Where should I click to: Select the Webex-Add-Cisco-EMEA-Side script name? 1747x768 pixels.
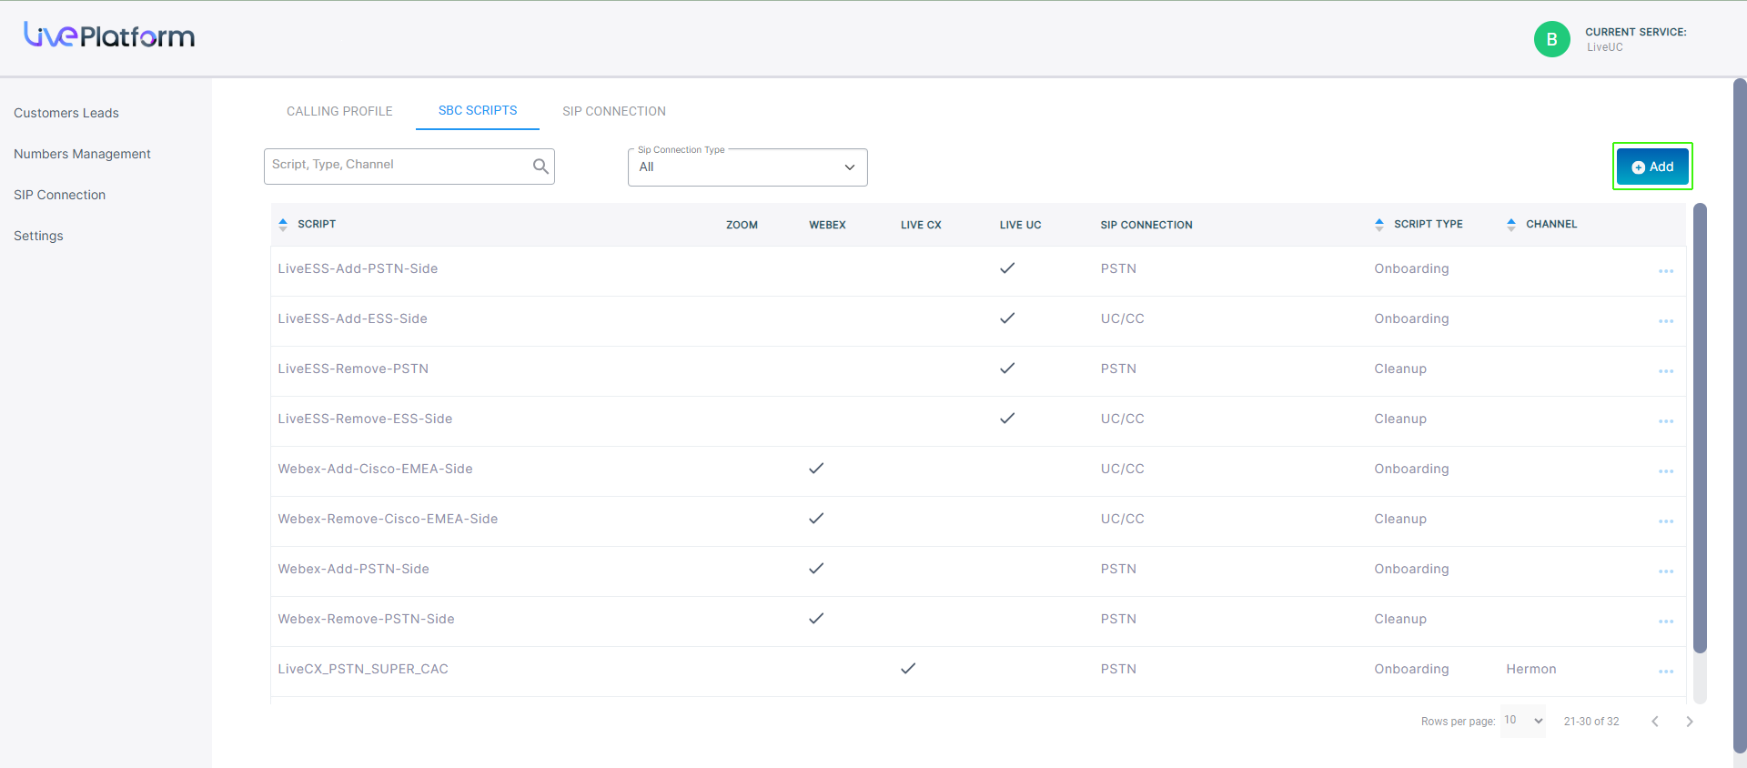coord(375,469)
